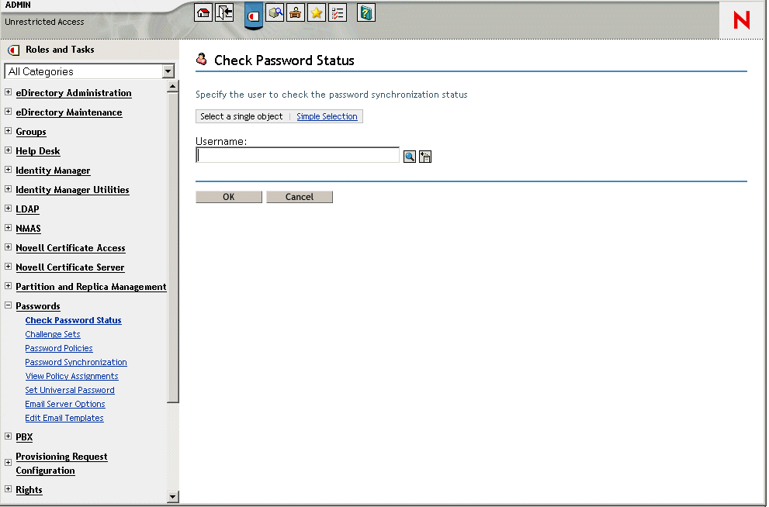Image resolution: width=769 pixels, height=507 pixels.
Task: Click the 'Roles and Tasks' heading text
Action: [60, 50]
